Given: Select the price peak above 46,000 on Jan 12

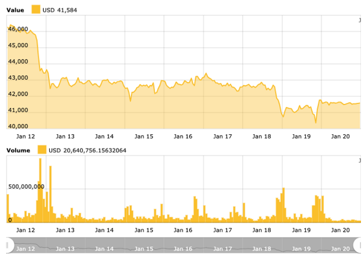Looking at the screenshot, I should [x=10, y=25].
